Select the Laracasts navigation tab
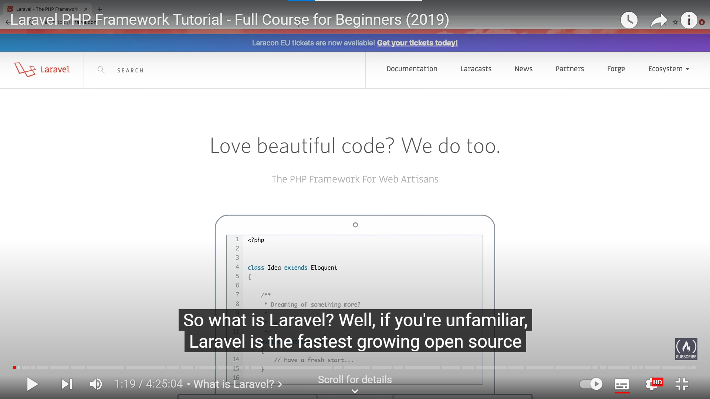This screenshot has width=710, height=399. [476, 69]
